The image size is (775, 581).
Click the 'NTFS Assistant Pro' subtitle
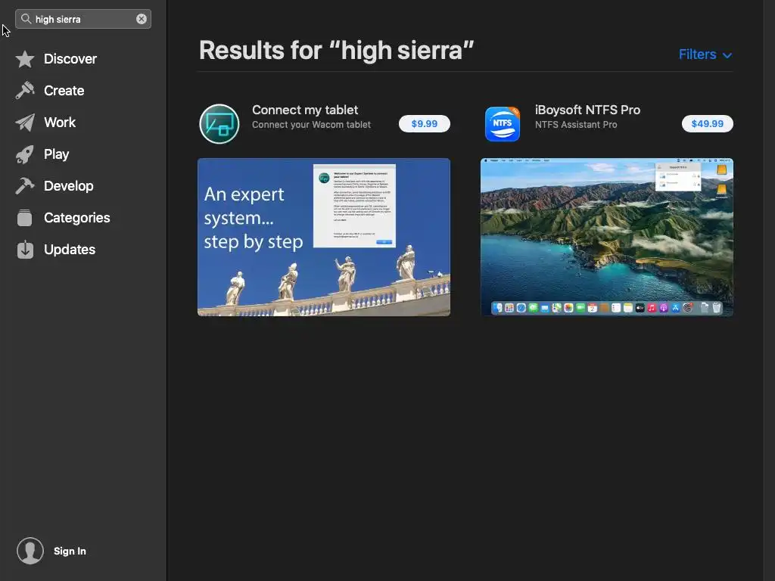click(576, 125)
